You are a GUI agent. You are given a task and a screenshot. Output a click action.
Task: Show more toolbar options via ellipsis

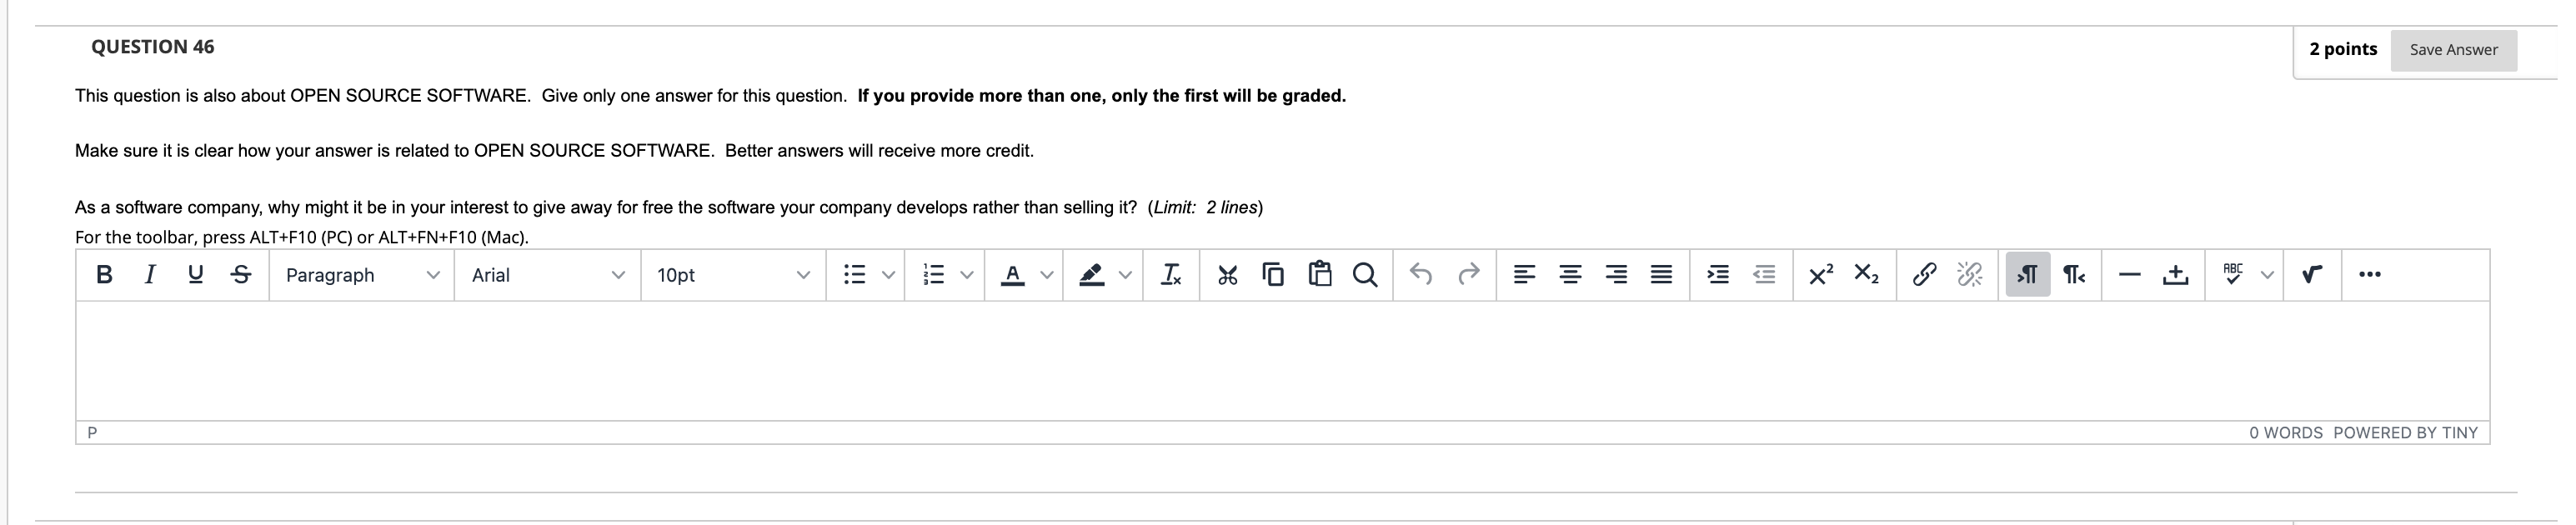pyautogui.click(x=2369, y=274)
